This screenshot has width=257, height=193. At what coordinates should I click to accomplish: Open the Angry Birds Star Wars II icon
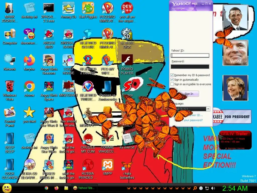pos(49,117)
